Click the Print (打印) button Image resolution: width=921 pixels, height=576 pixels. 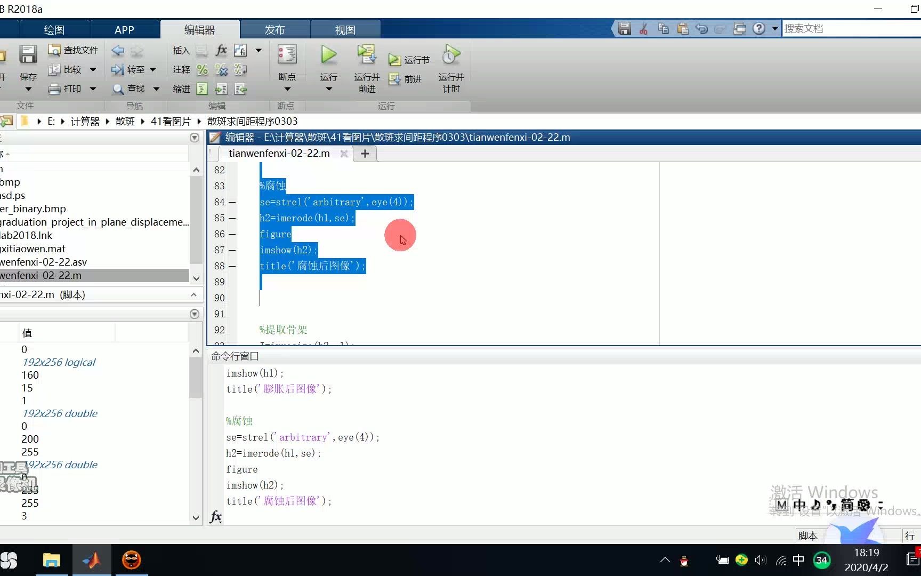click(x=65, y=89)
